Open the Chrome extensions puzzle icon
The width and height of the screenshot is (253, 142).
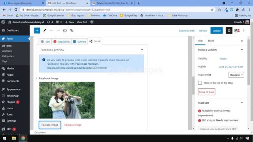point(237,9)
